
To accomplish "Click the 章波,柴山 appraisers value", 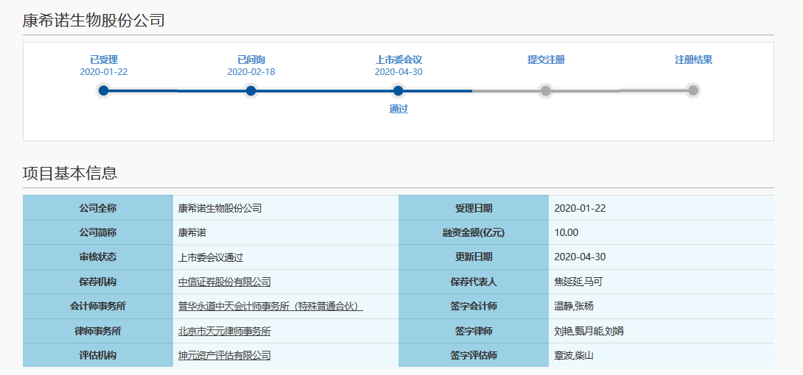I will [574, 356].
